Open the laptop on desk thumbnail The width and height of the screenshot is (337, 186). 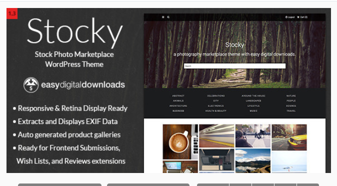180,167
